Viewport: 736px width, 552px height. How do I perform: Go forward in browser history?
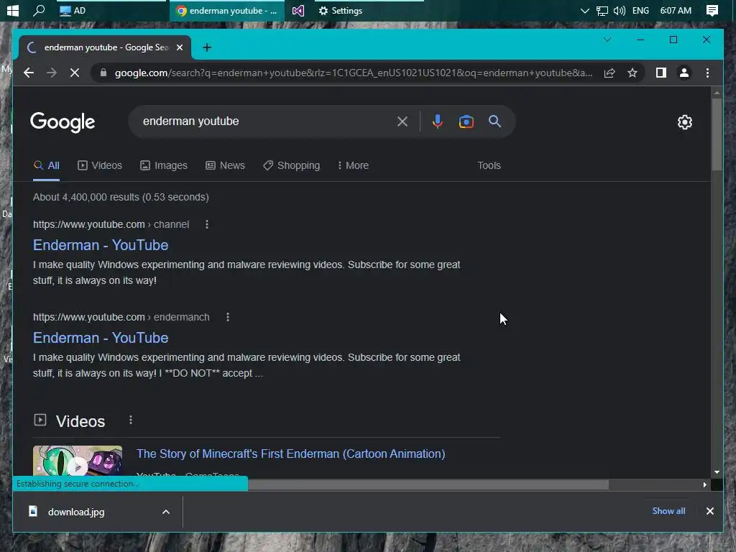(52, 73)
